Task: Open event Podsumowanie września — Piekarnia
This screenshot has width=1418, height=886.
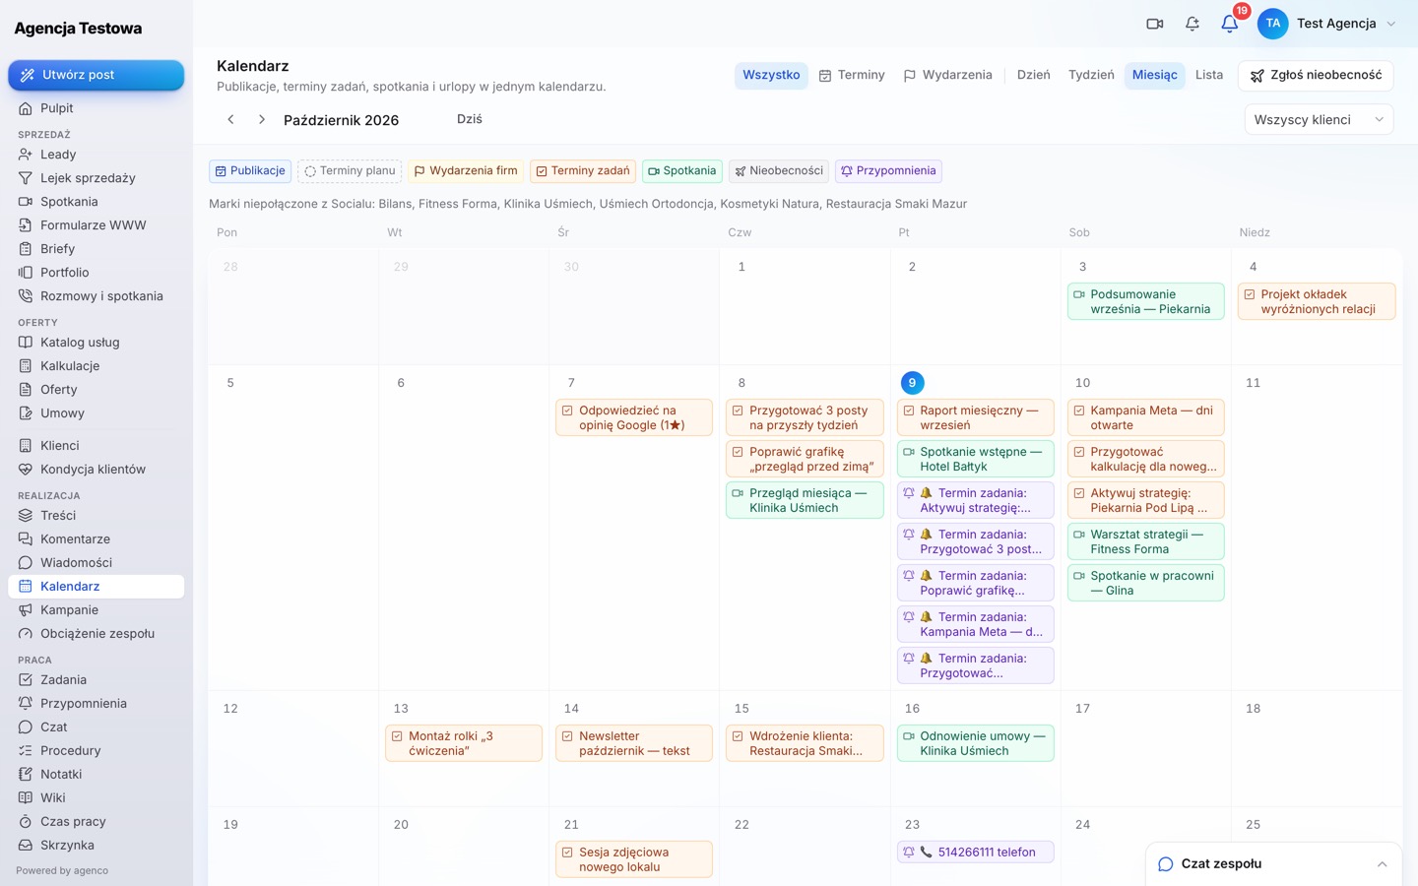Action: tap(1146, 302)
